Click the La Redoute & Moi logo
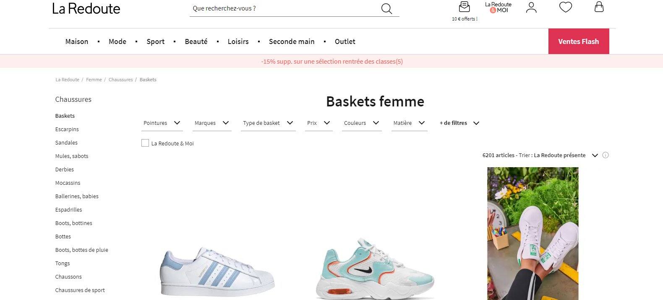 point(498,8)
